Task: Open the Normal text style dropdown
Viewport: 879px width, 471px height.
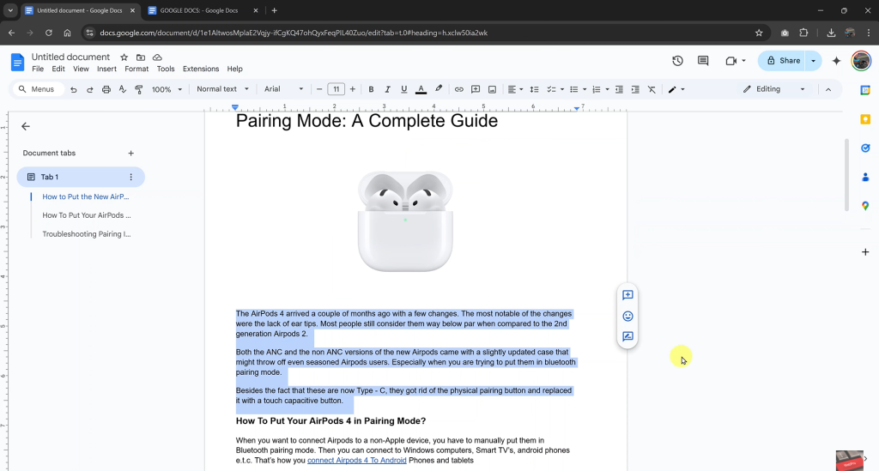Action: (x=222, y=89)
